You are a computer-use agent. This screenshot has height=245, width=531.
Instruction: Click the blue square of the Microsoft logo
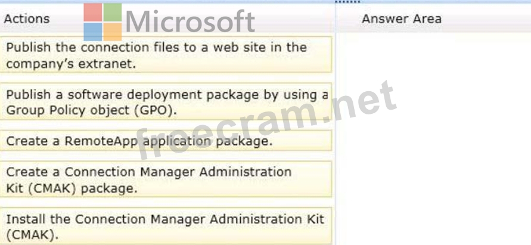(93, 32)
